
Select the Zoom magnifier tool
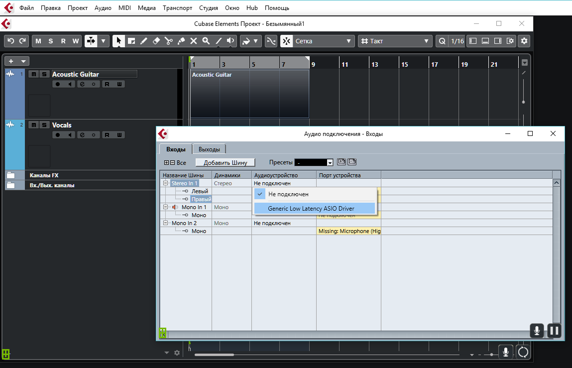206,41
